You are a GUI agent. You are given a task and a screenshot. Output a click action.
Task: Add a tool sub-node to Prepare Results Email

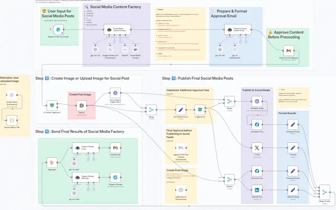point(94,160)
